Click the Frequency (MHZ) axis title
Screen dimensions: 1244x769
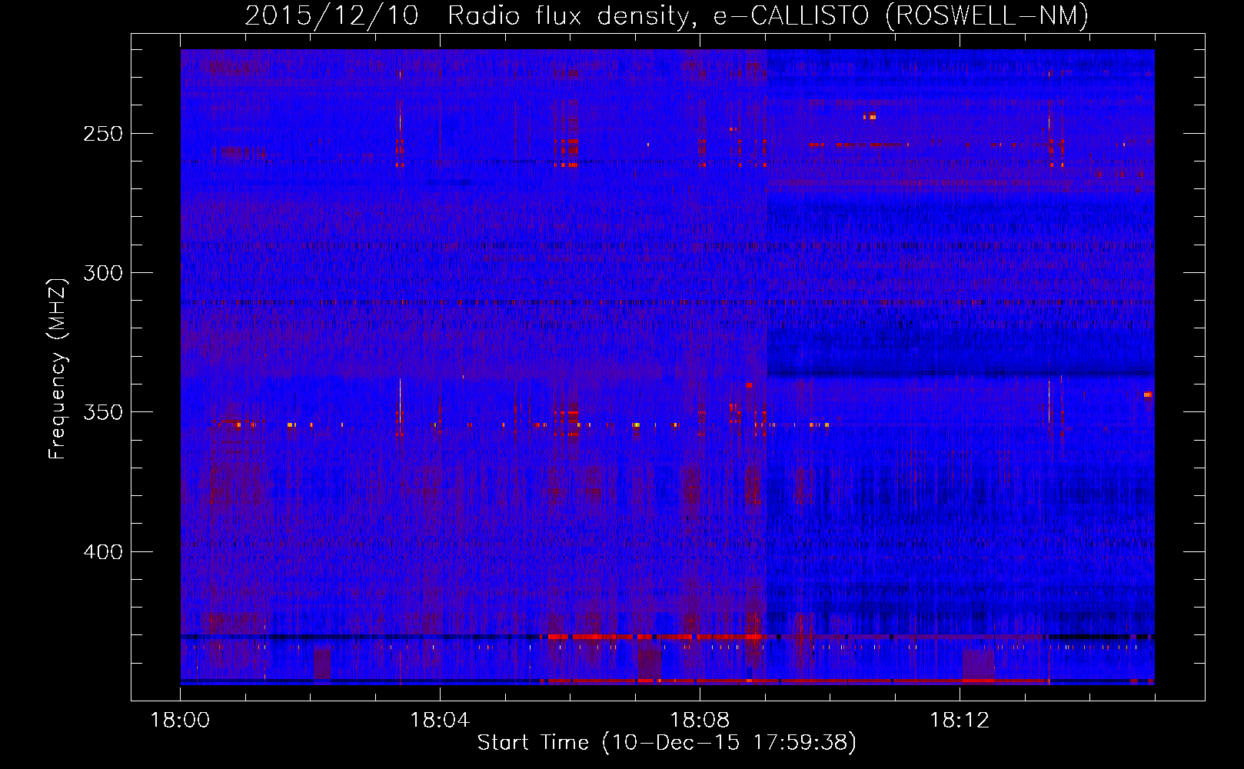pos(58,368)
